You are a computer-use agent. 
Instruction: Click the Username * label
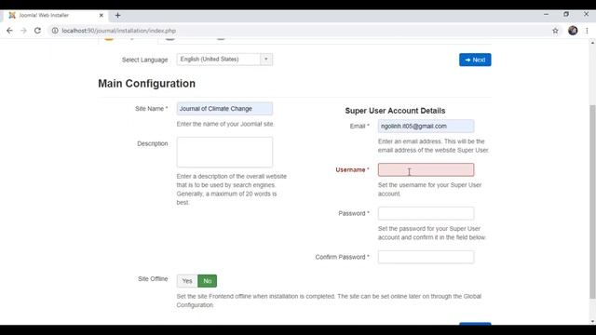coord(352,169)
